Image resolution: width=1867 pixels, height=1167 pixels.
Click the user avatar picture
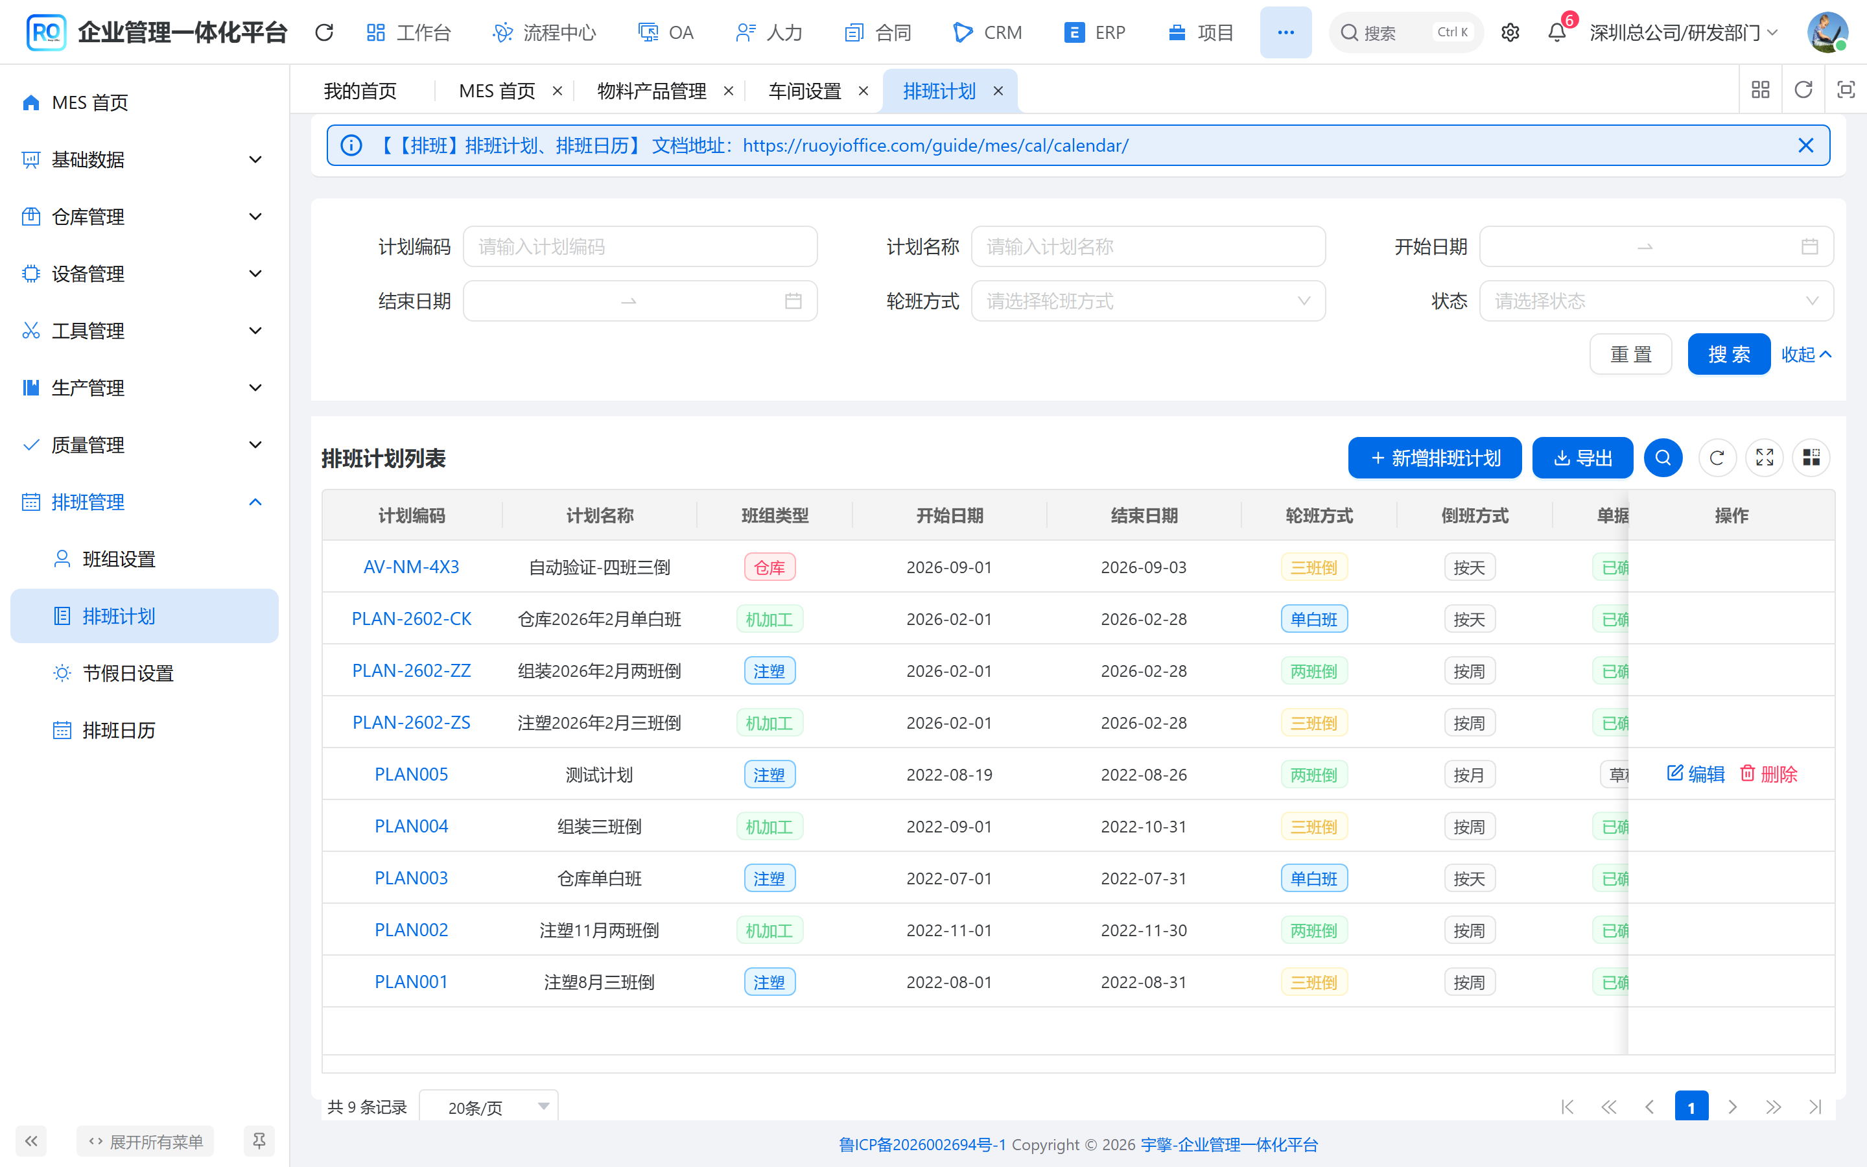point(1827,32)
